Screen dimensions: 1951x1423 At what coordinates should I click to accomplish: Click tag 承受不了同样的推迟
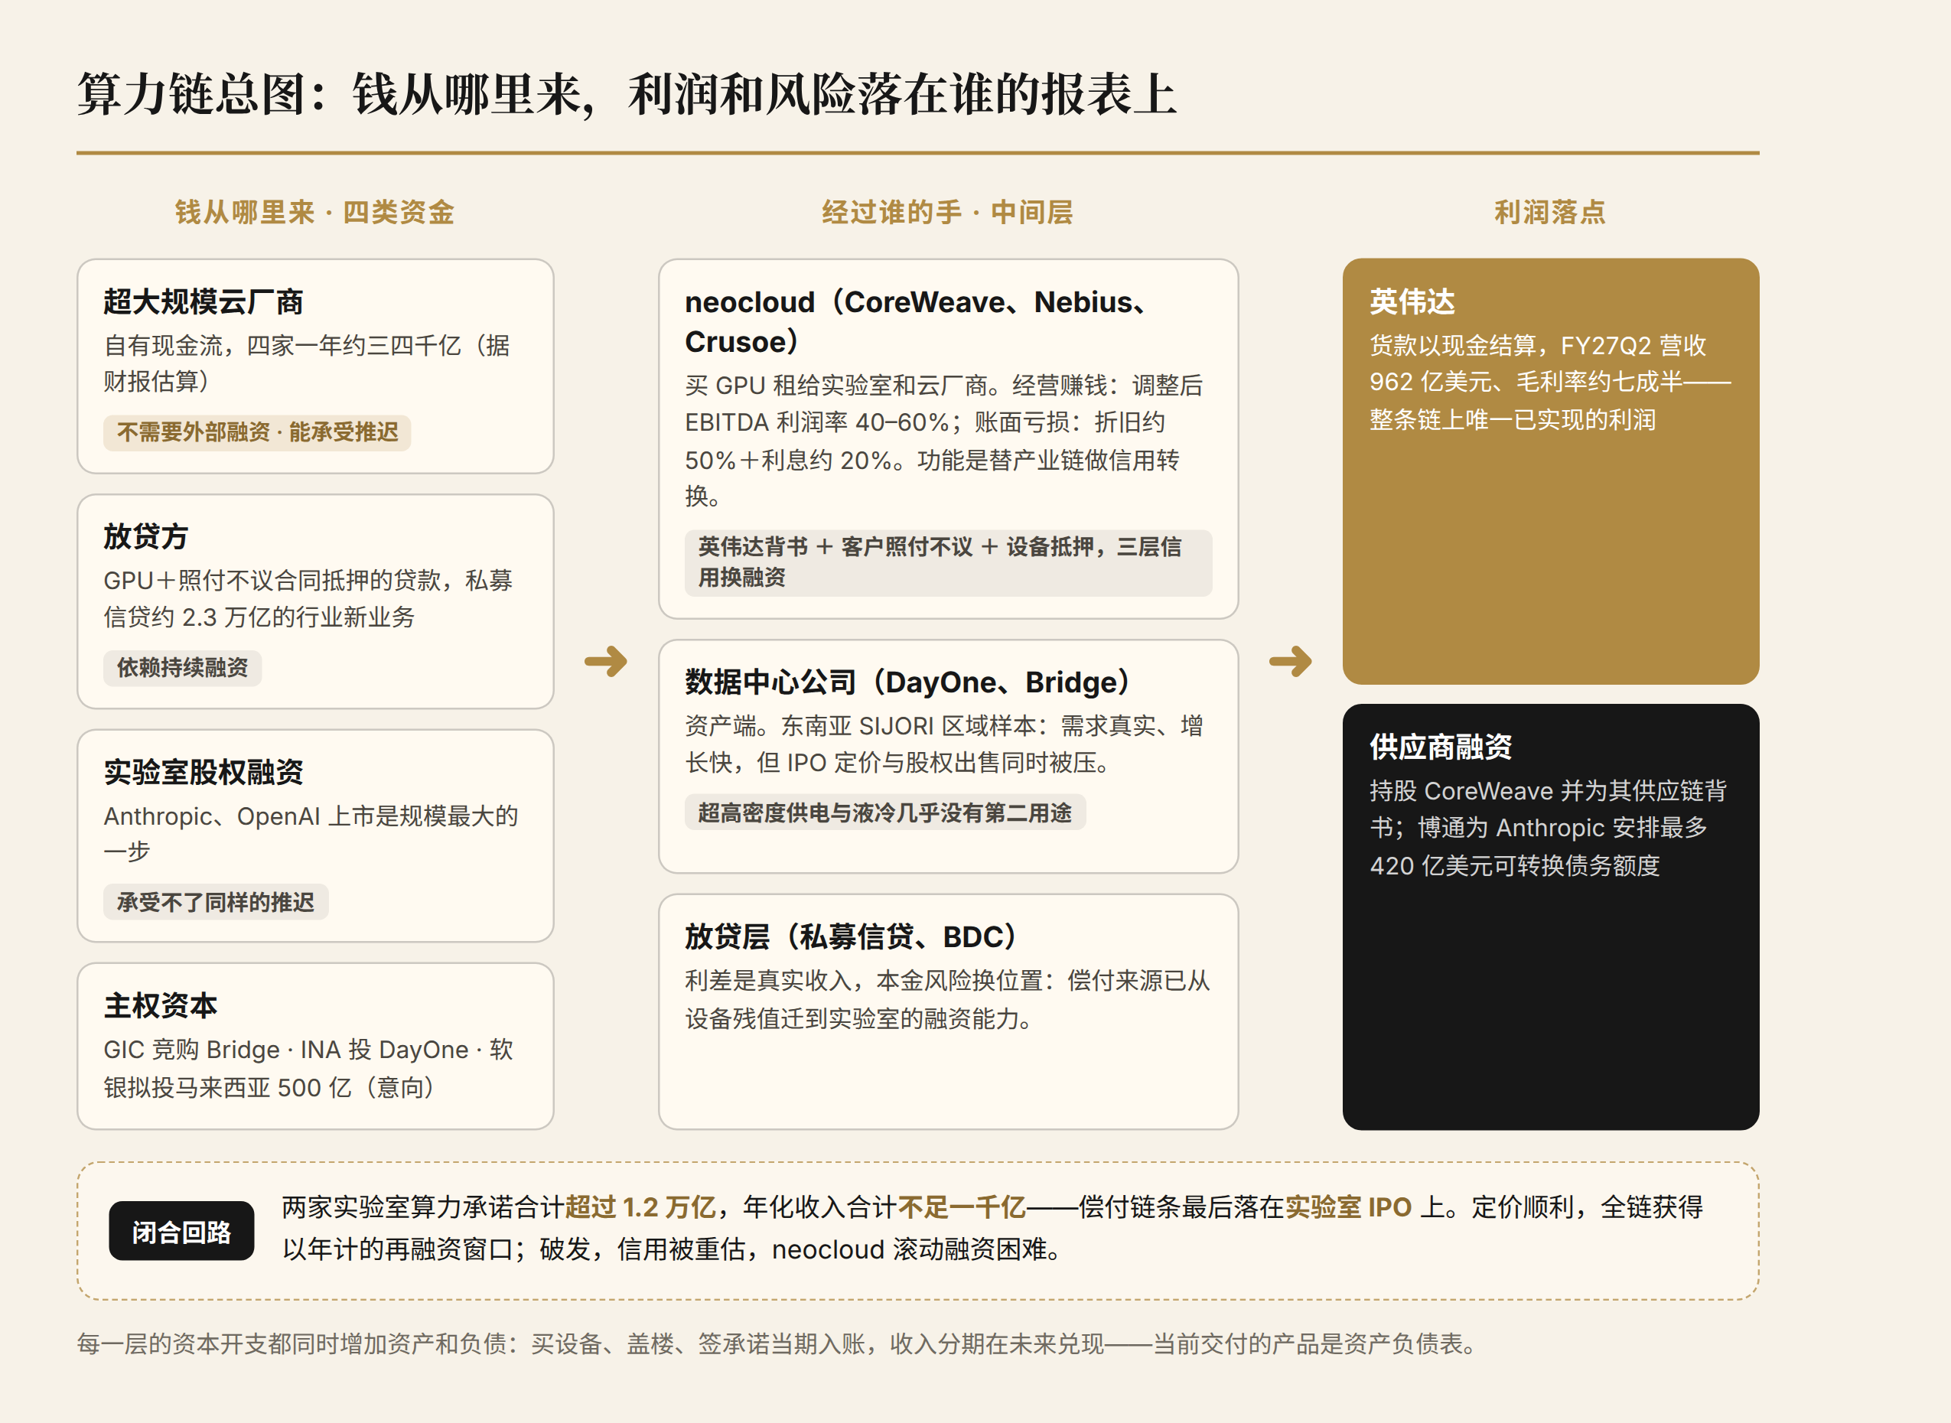(217, 902)
